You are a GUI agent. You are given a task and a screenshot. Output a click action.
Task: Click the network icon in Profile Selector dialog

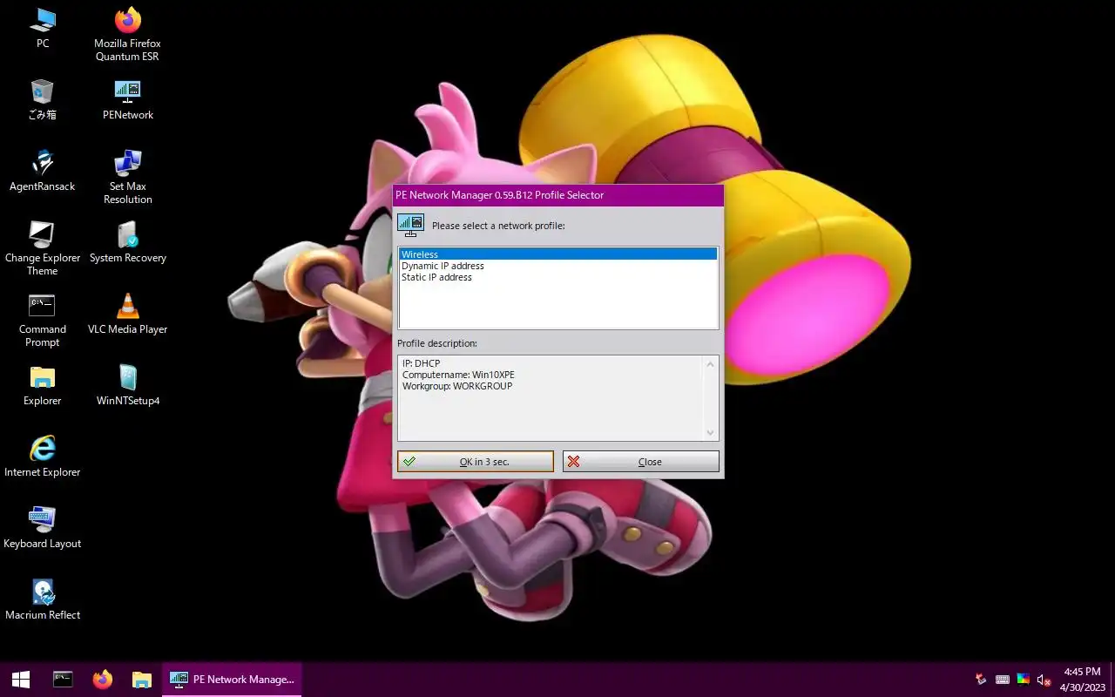click(410, 225)
